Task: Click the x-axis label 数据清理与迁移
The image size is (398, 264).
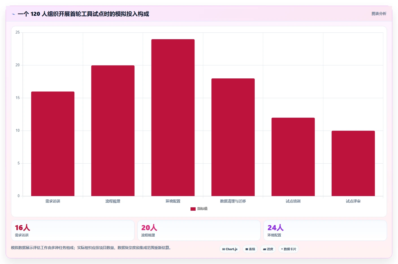Action: (233, 201)
